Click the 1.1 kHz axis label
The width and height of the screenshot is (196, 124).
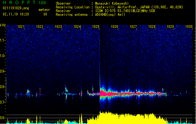coord(3,40)
